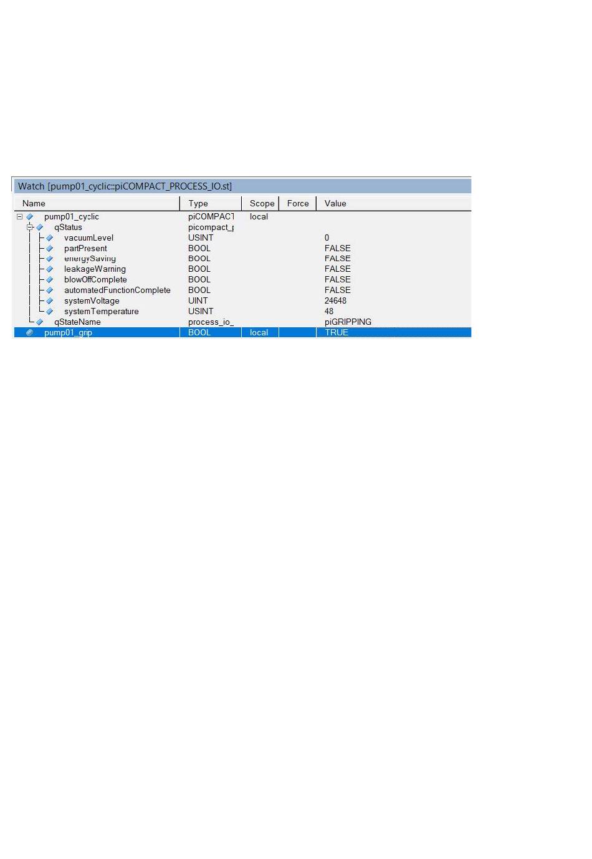Screen dimensions: 592x859
Task: Click the blowOffComplete variable icon
Action: pos(49,280)
